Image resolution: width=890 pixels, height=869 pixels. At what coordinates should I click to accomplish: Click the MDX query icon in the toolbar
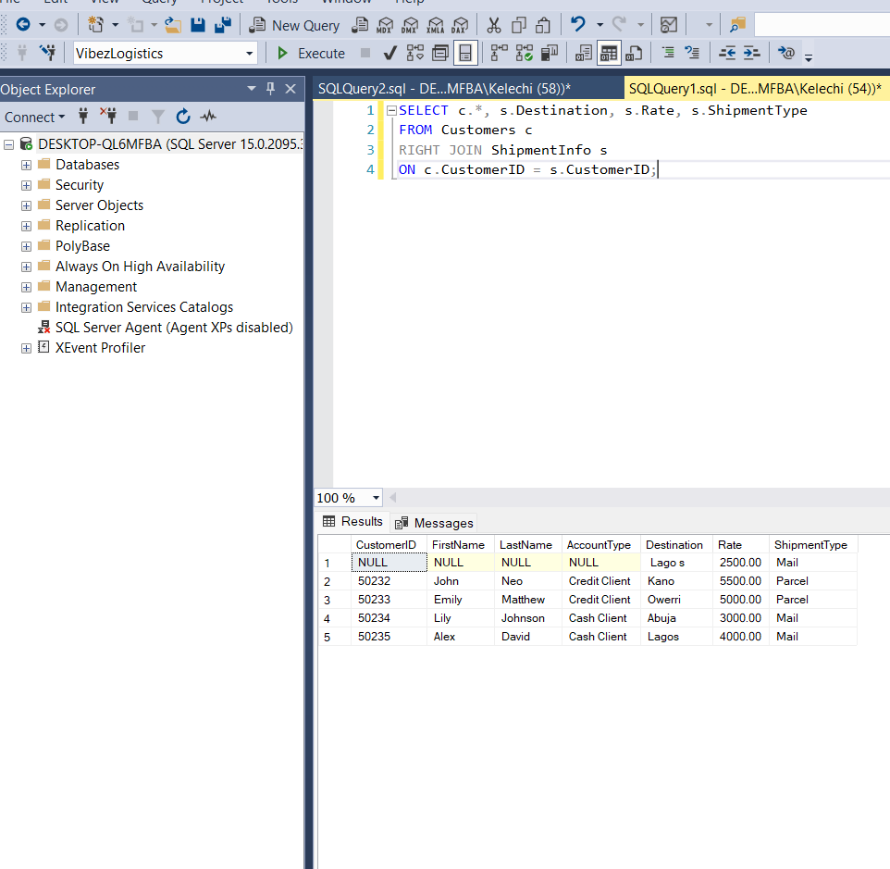click(x=385, y=25)
